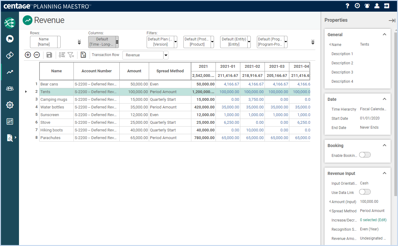The image size is (398, 246).
Task: Click the Centage logo icon in sidebar
Action: 10,23
